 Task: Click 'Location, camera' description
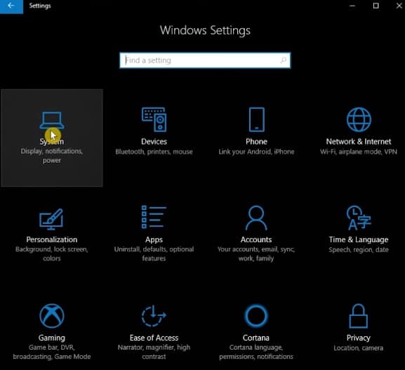[359, 348]
